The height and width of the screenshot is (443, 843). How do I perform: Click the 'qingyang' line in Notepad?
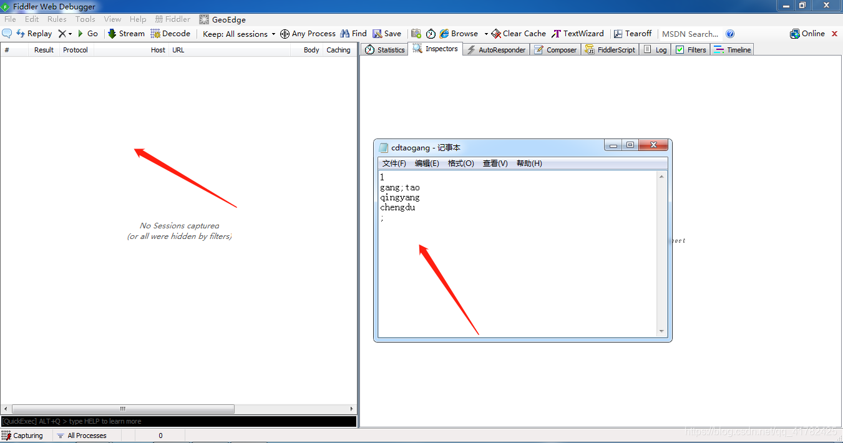[400, 197]
